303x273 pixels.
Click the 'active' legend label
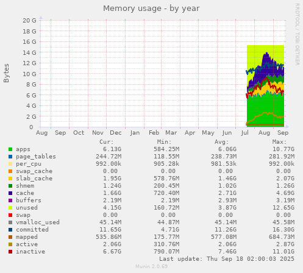pyautogui.click(x=27, y=244)
